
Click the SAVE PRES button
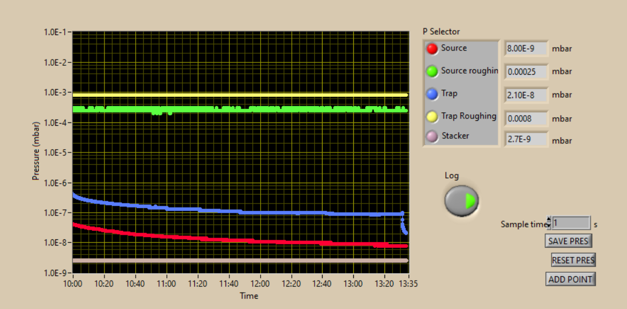pos(568,241)
